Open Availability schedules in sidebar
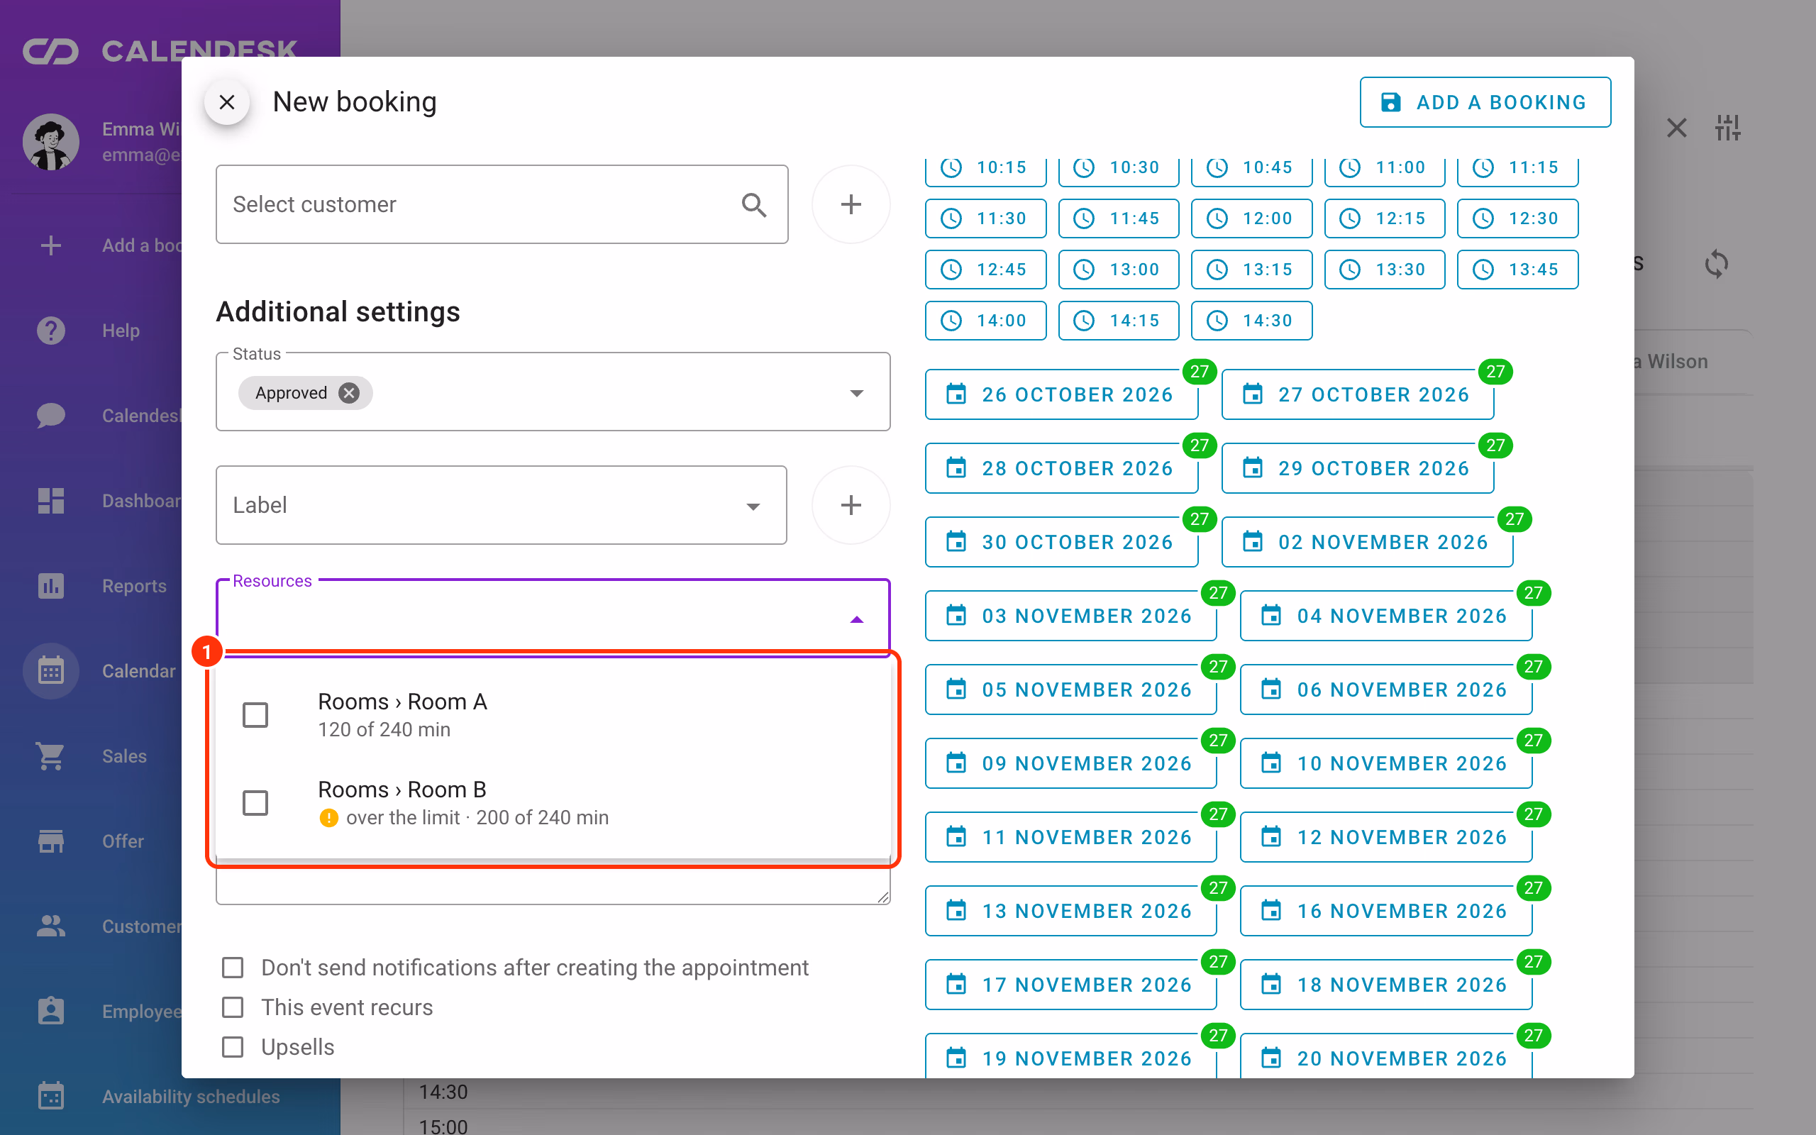This screenshot has width=1816, height=1135. 191,1097
